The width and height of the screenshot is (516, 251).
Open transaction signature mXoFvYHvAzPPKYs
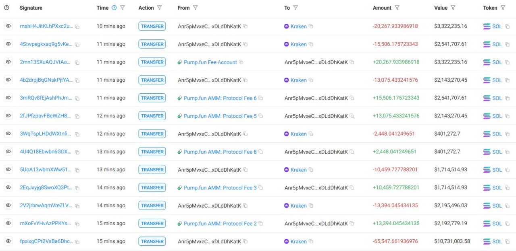46,223
